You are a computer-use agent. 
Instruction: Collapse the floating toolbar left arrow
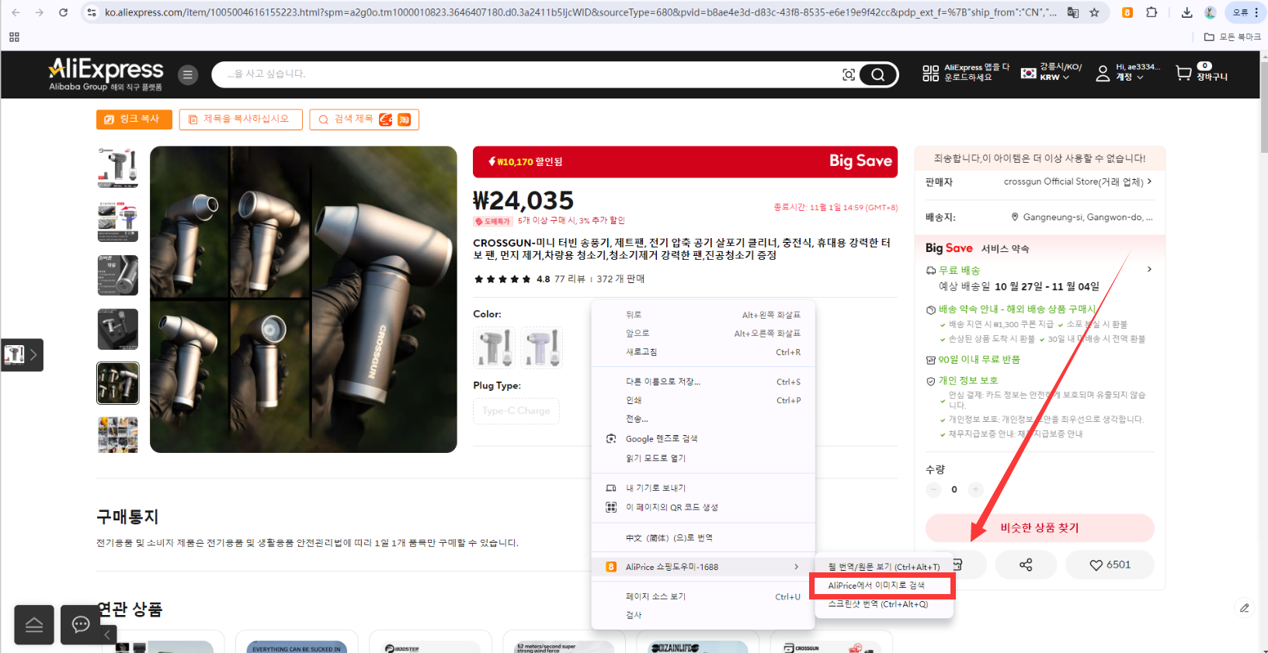[x=107, y=634]
